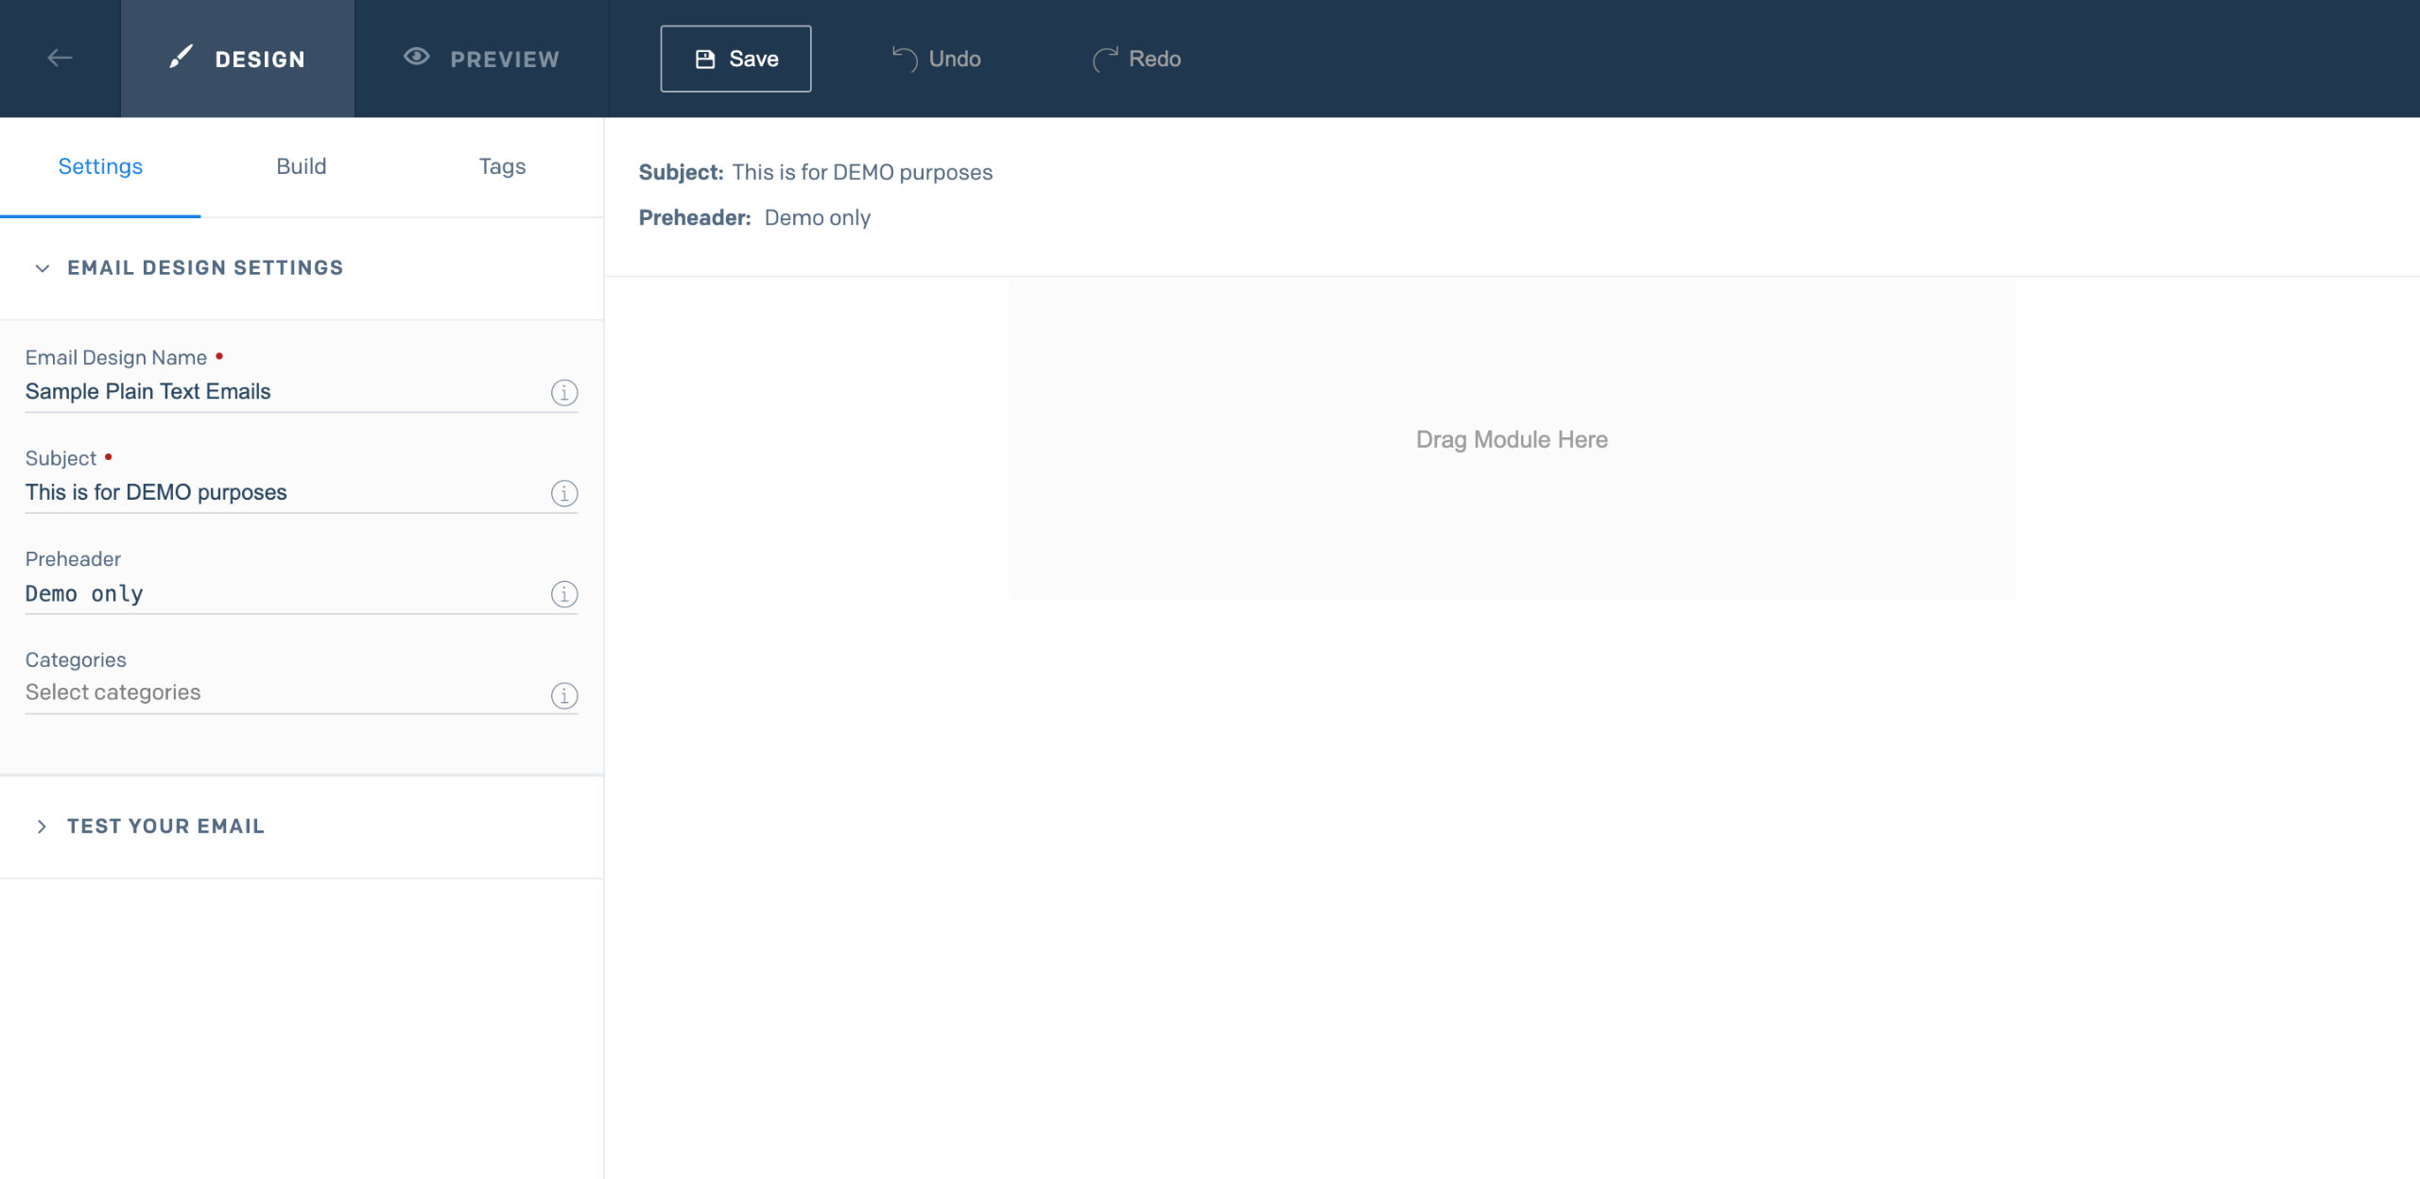Click info icon beside Subject field
Viewport: 2420px width, 1179px height.
point(564,493)
